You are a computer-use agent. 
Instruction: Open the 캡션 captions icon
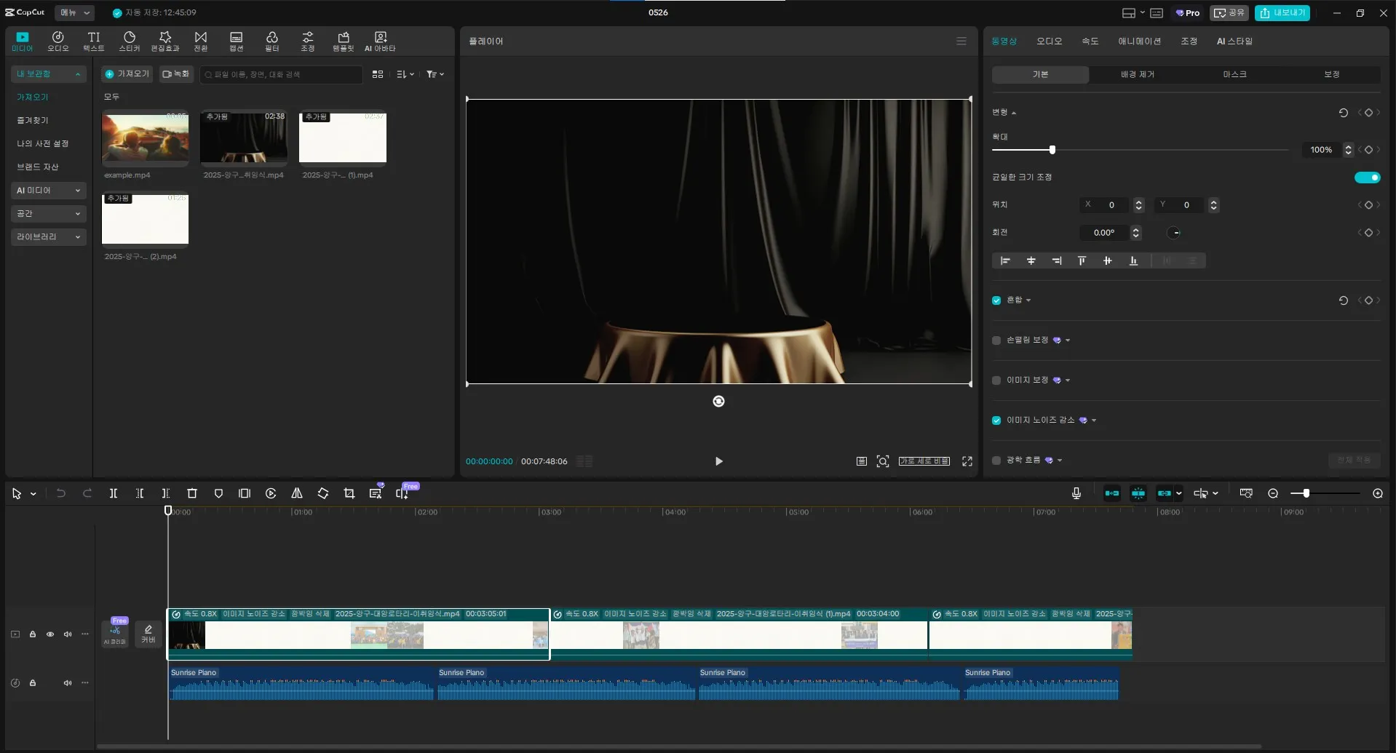[236, 41]
